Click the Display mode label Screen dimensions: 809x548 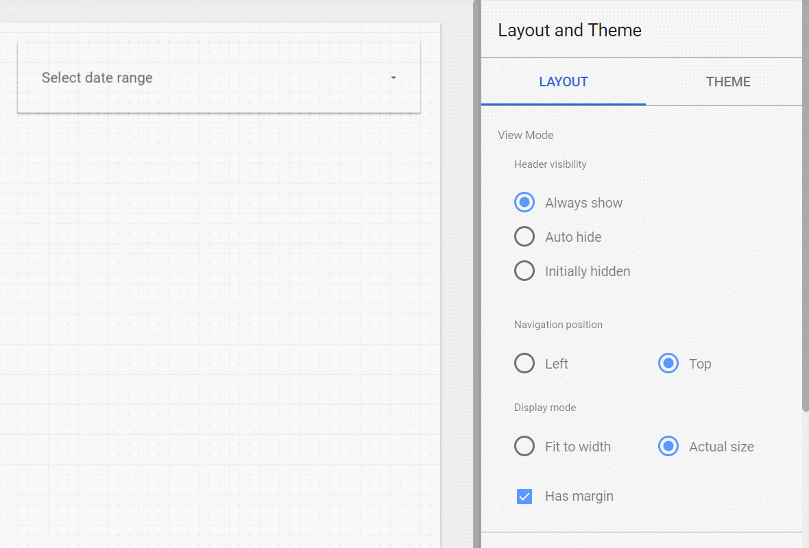[x=545, y=408]
